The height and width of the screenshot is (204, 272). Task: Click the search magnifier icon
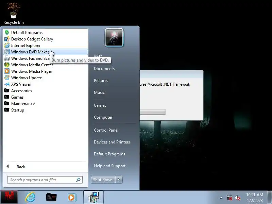click(x=79, y=180)
